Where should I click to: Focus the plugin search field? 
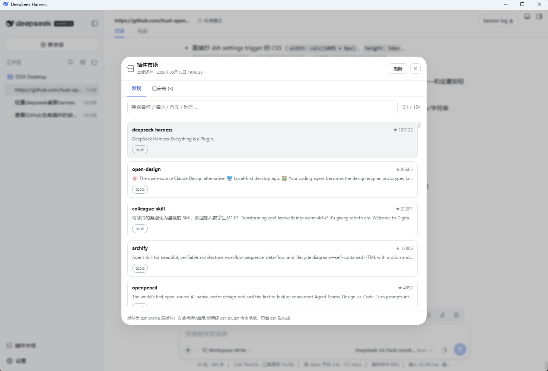(x=262, y=107)
